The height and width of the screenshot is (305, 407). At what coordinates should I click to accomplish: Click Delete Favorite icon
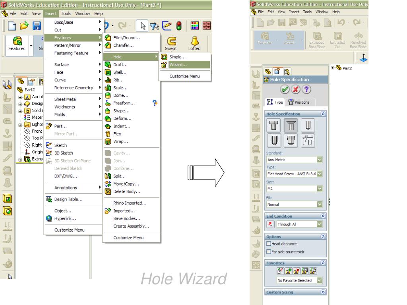point(297,271)
